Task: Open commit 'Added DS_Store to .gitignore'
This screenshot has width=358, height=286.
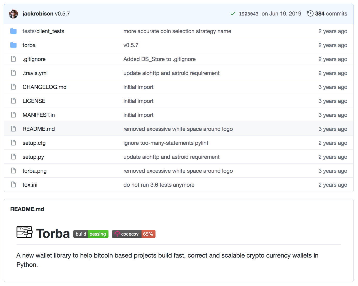Action: tap(159, 59)
